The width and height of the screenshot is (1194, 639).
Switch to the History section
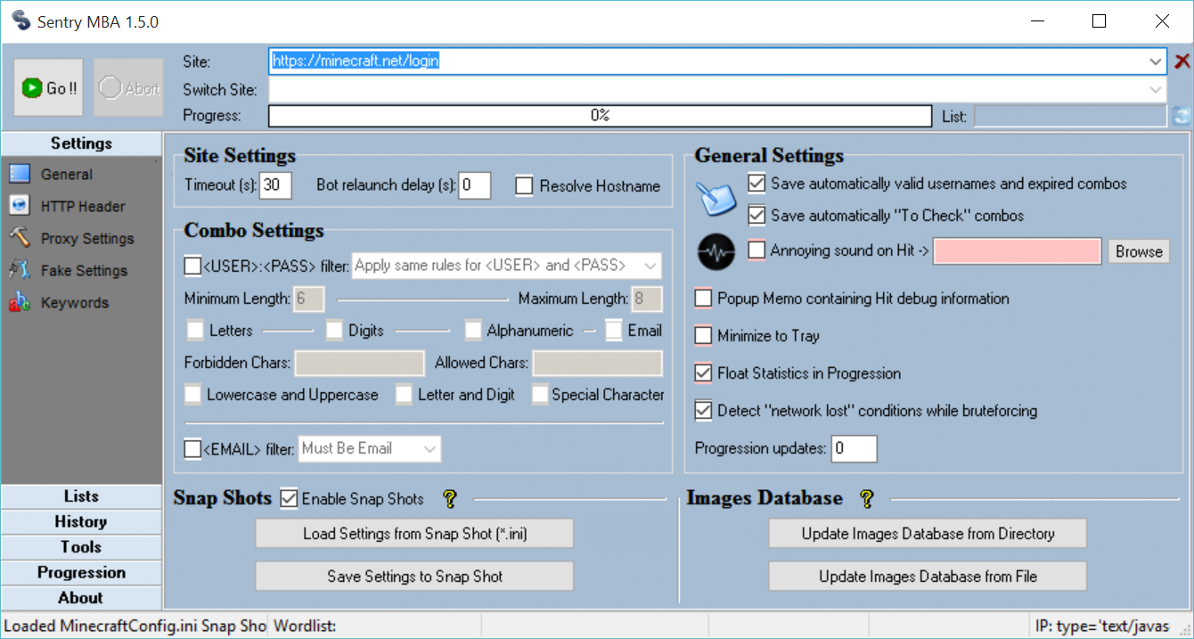(x=81, y=521)
